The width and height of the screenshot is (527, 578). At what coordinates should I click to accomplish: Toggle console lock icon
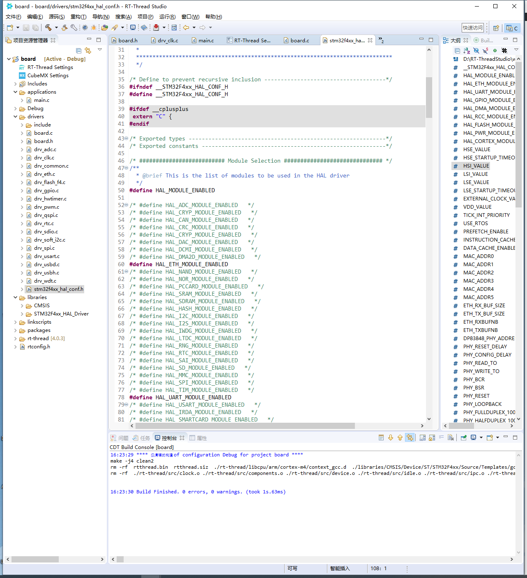(432, 438)
